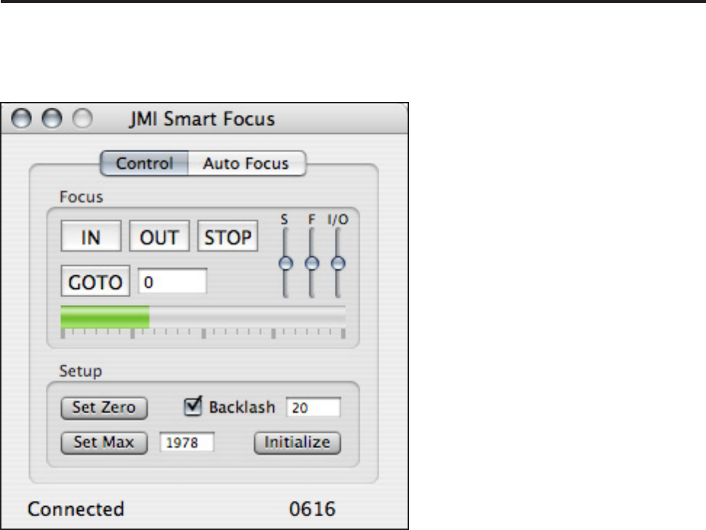Click the IN focus button
Image resolution: width=706 pixels, height=530 pixels.
(91, 236)
